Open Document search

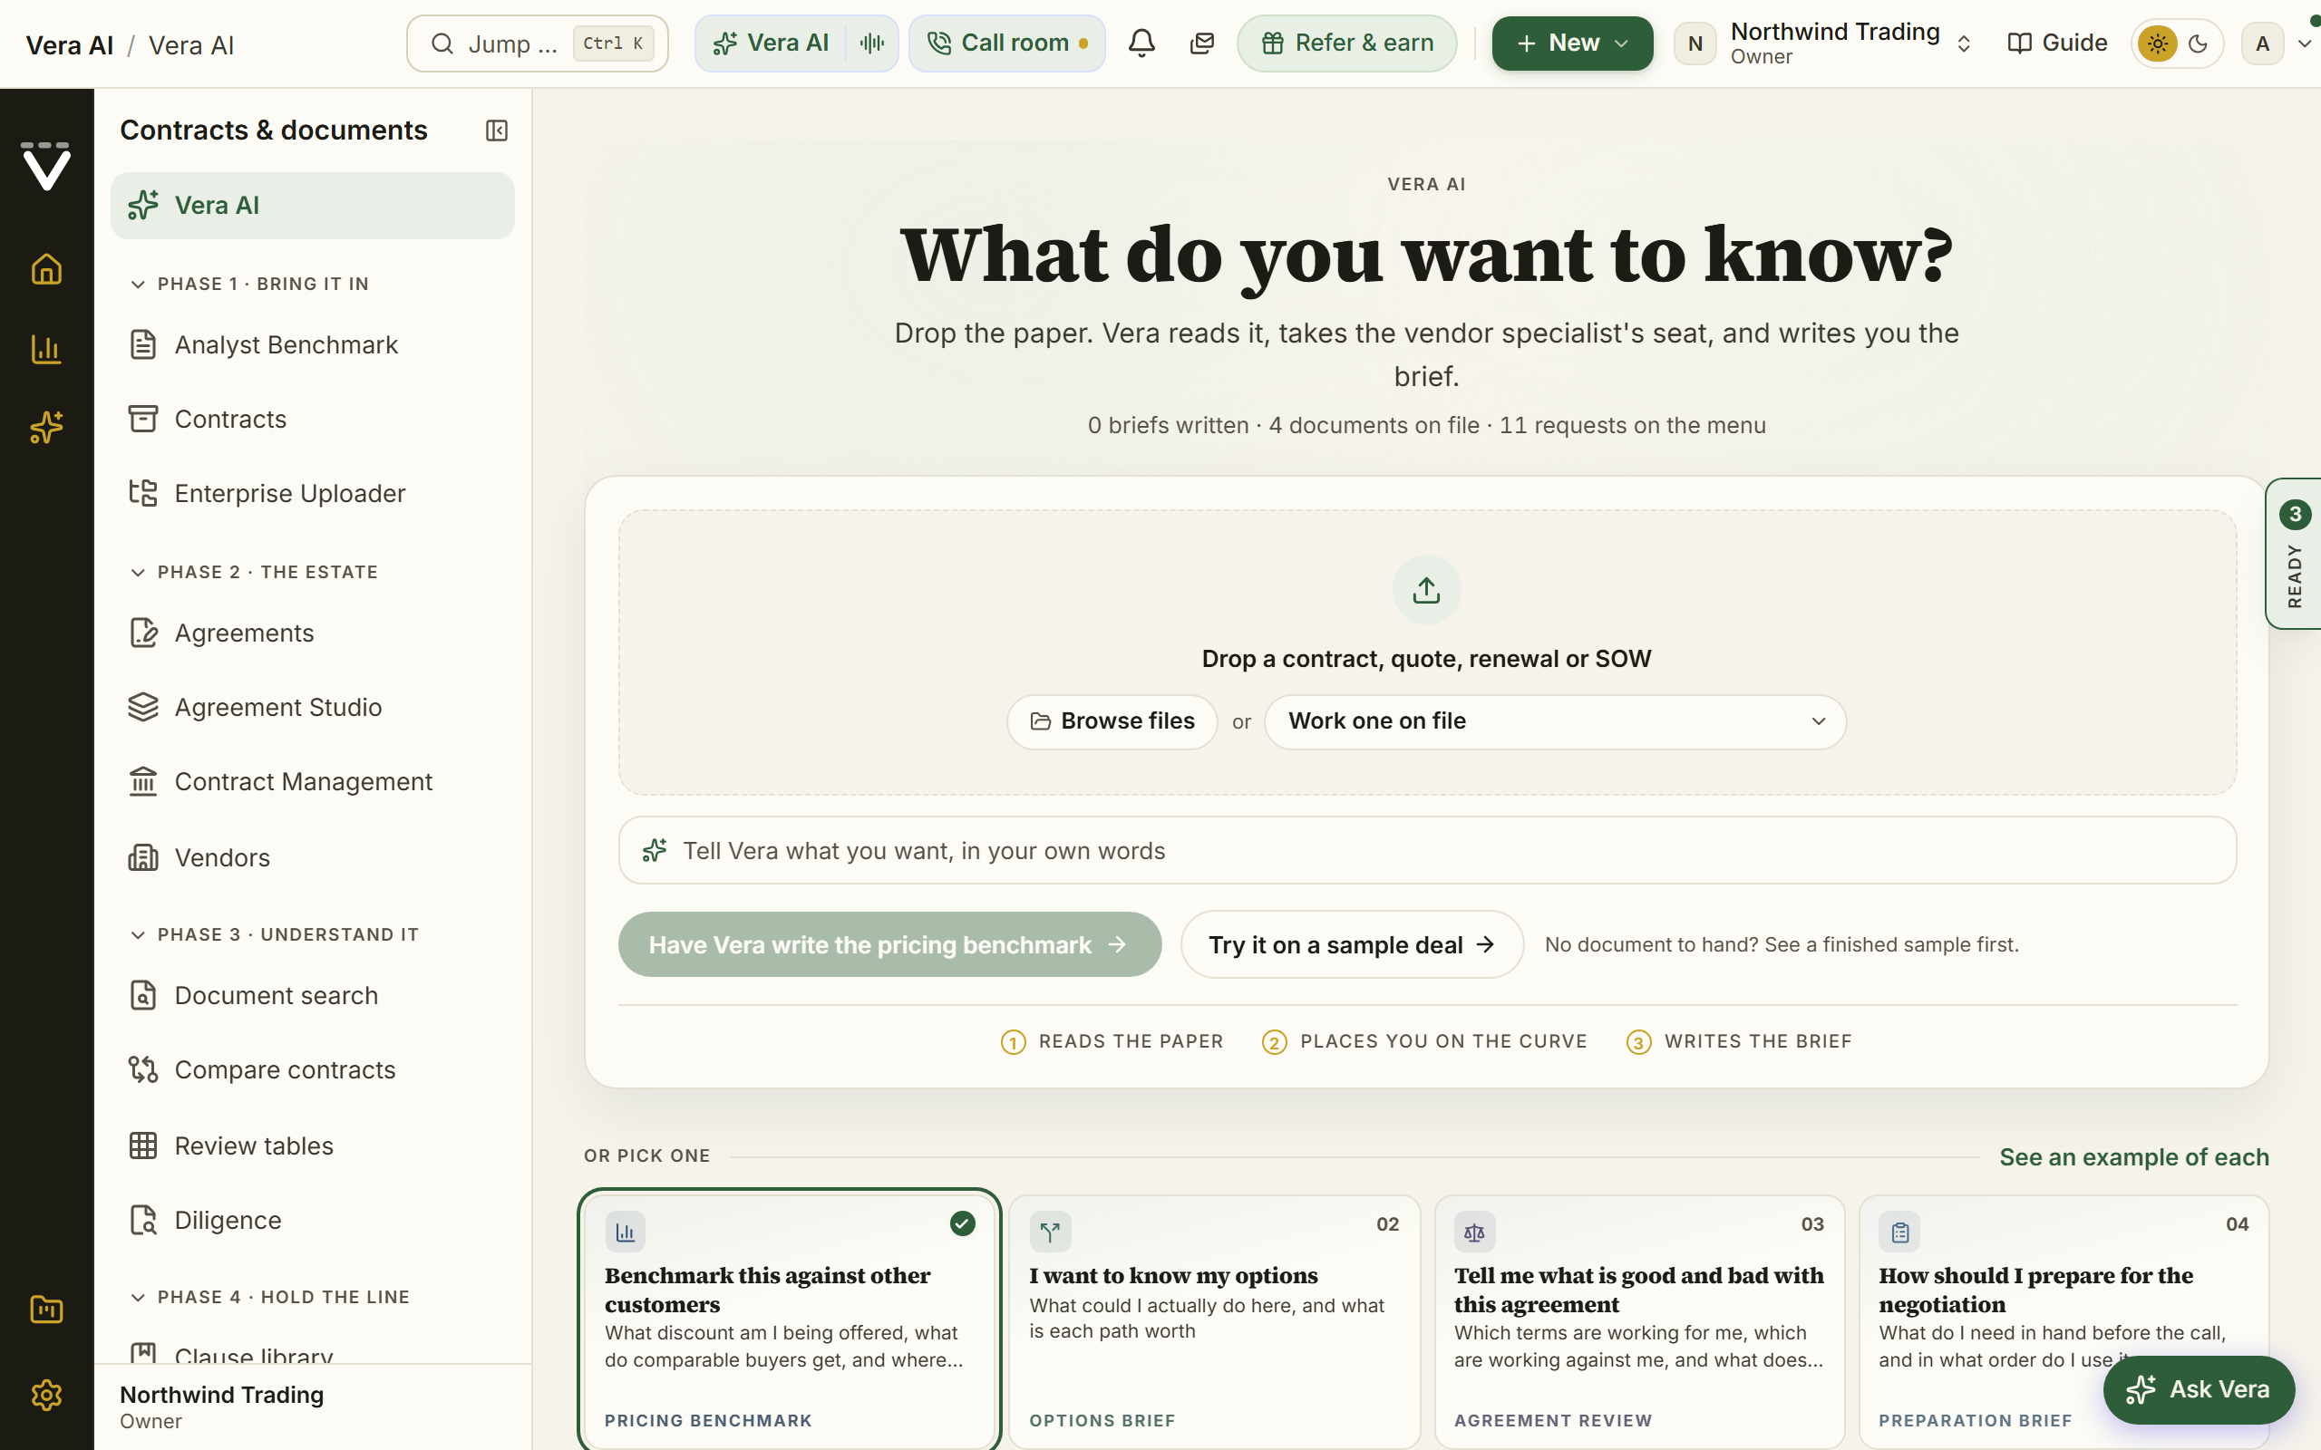(x=313, y=995)
